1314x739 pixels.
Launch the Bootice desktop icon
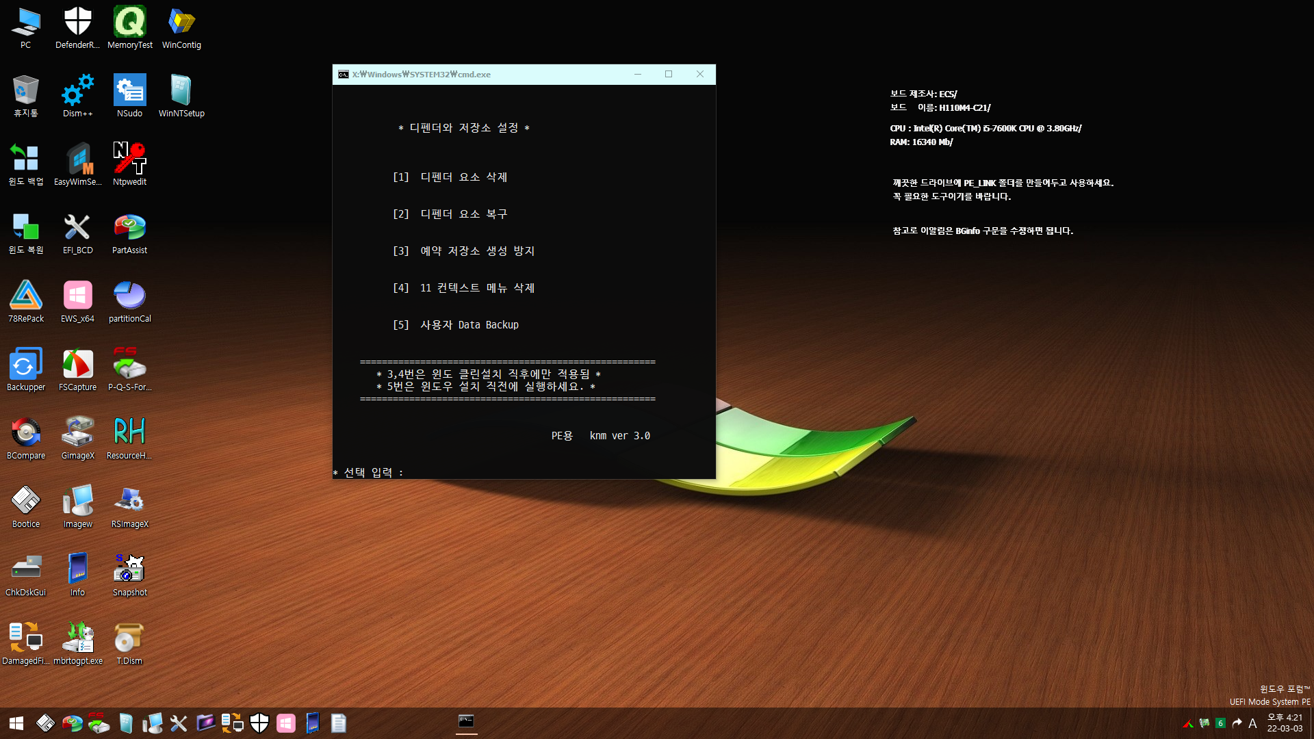[x=26, y=506]
